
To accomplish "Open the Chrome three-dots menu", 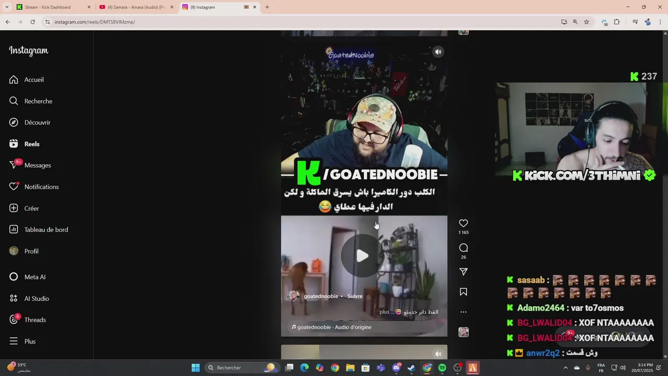I will point(661,22).
